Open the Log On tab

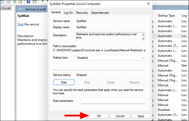pos(68,13)
